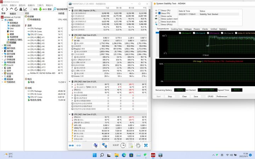Image resolution: width=255 pixels, height=159 pixels.
Task: Expand the 主板 tree node
Action: click(x=2, y=45)
